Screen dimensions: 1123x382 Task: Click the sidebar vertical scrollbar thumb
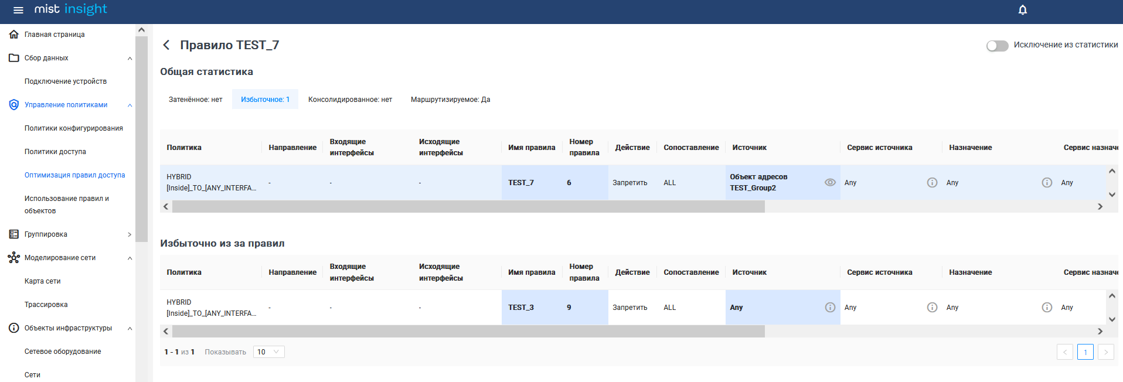pyautogui.click(x=141, y=139)
